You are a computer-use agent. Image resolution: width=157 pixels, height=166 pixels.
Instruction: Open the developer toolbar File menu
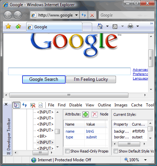click(51, 105)
